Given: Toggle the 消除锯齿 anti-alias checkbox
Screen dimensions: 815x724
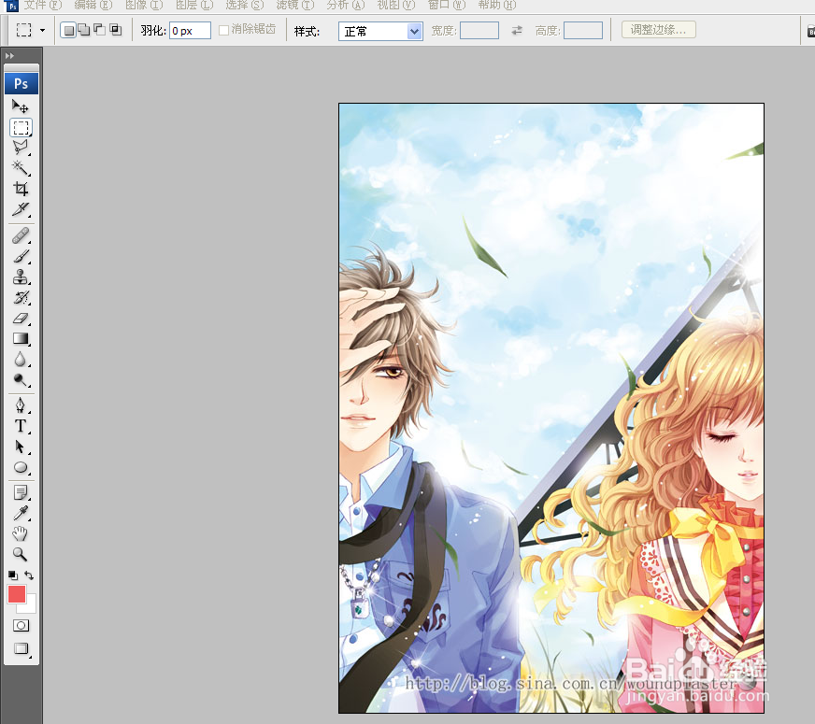Looking at the screenshot, I should point(223,30).
